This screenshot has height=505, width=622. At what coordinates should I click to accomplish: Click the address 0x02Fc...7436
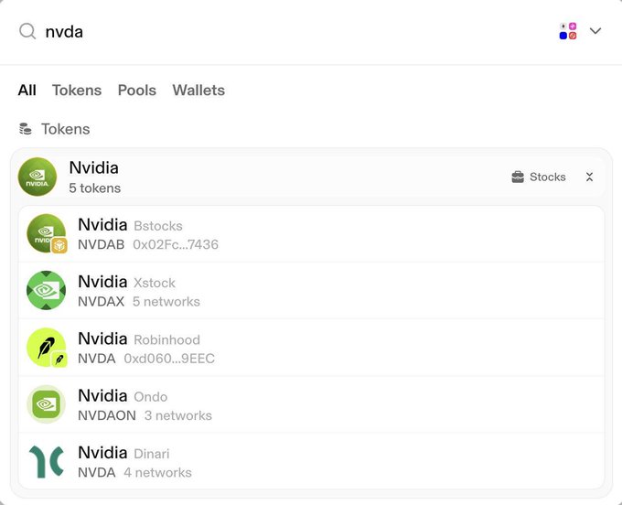pos(176,244)
